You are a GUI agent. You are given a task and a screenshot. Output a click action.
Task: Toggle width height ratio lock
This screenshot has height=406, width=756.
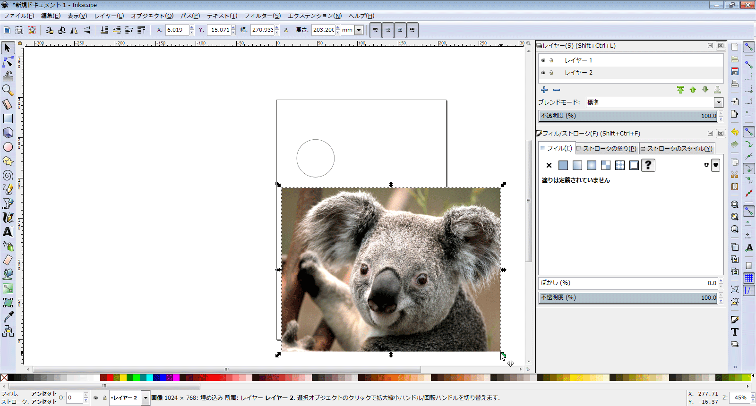click(286, 30)
